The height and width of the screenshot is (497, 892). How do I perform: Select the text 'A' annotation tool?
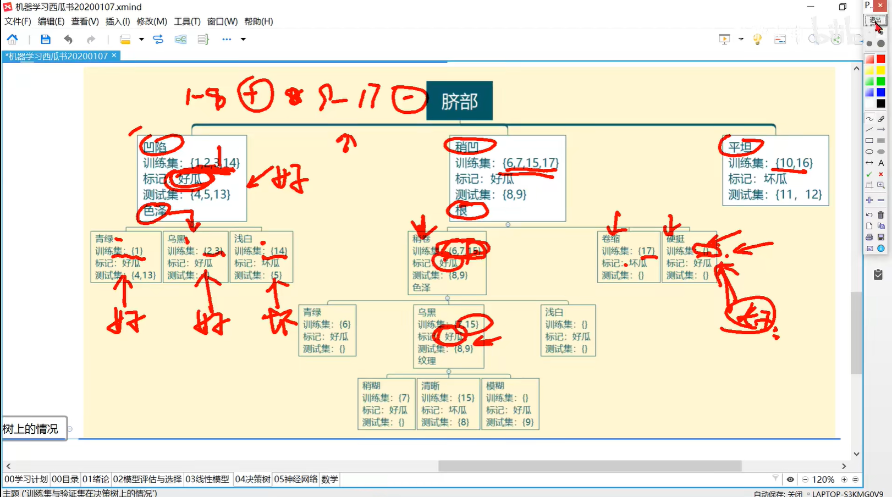click(881, 163)
